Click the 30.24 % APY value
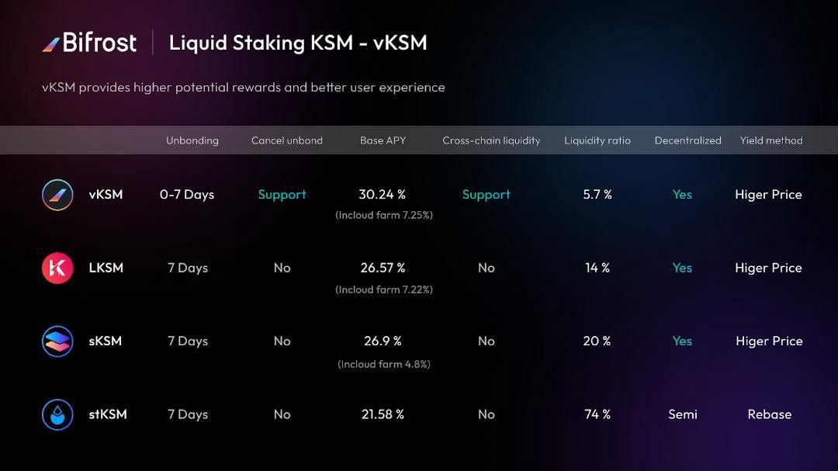Image resolution: width=838 pixels, height=471 pixels. point(382,195)
